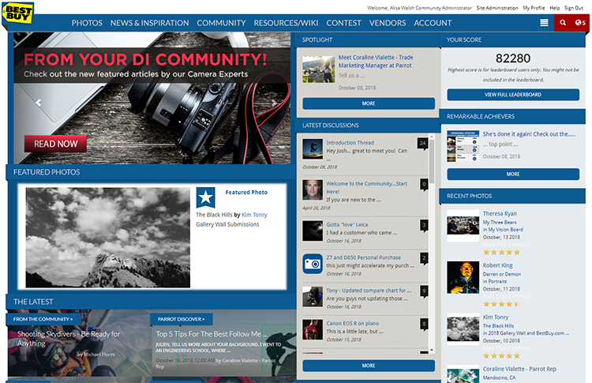Viewport: 592px width, 383px height.
Task: Click reply count bubble on Gotta love Leica
Action: pos(424,226)
